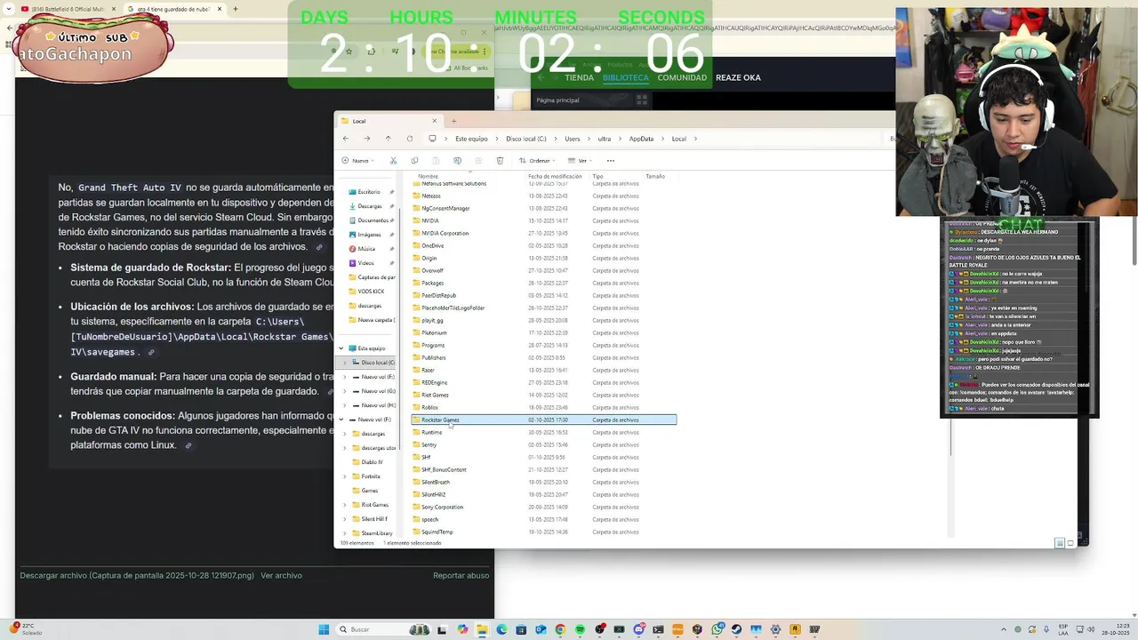The image size is (1138, 640).
Task: Open the Ver view dropdown
Action: click(581, 161)
